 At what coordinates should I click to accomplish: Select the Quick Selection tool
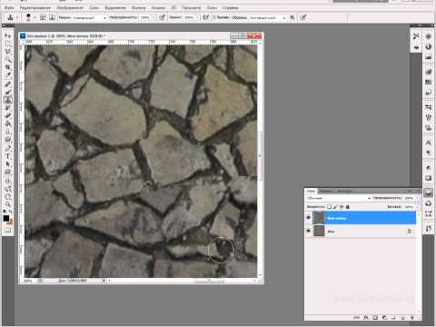point(7,59)
